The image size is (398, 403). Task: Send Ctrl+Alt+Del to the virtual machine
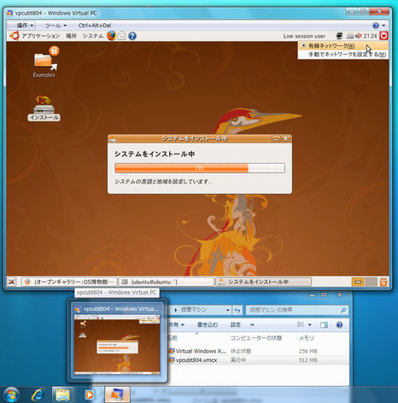coord(95,26)
